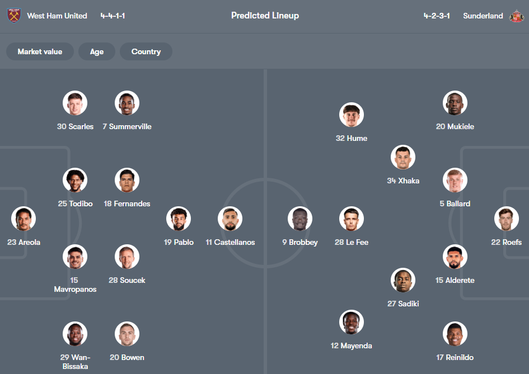
Task: Select goalkeeper Roefs's portrait
Action: pos(506,219)
